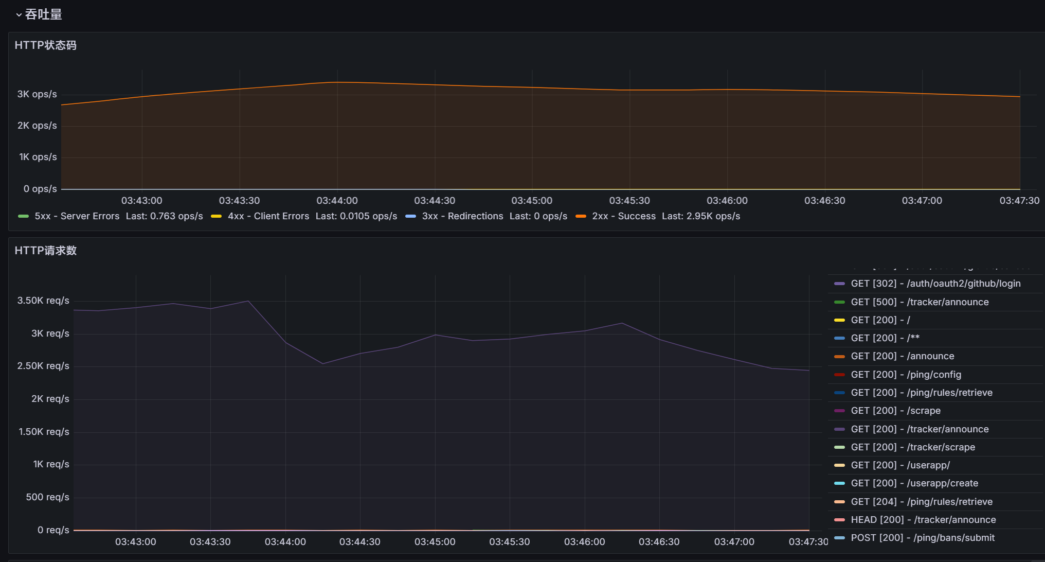Screen dimensions: 1045x562
Task: Toggle 4xx - Client Errors legend series
Action: (x=268, y=216)
